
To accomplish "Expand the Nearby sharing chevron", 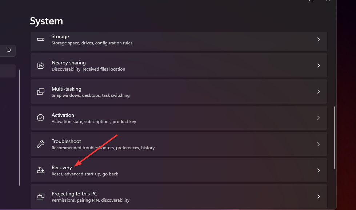I will 319,66.
